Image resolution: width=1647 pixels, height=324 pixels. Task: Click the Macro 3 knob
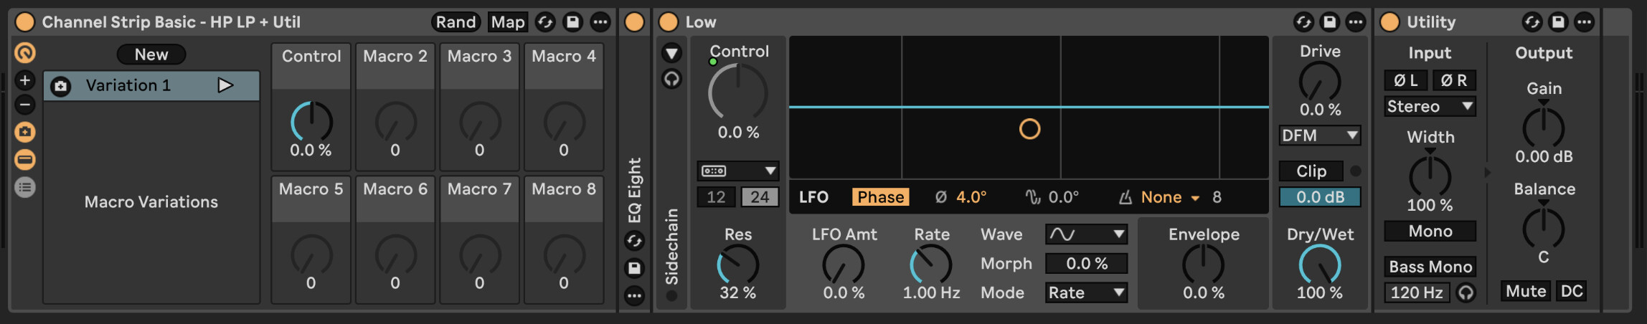pos(480,122)
